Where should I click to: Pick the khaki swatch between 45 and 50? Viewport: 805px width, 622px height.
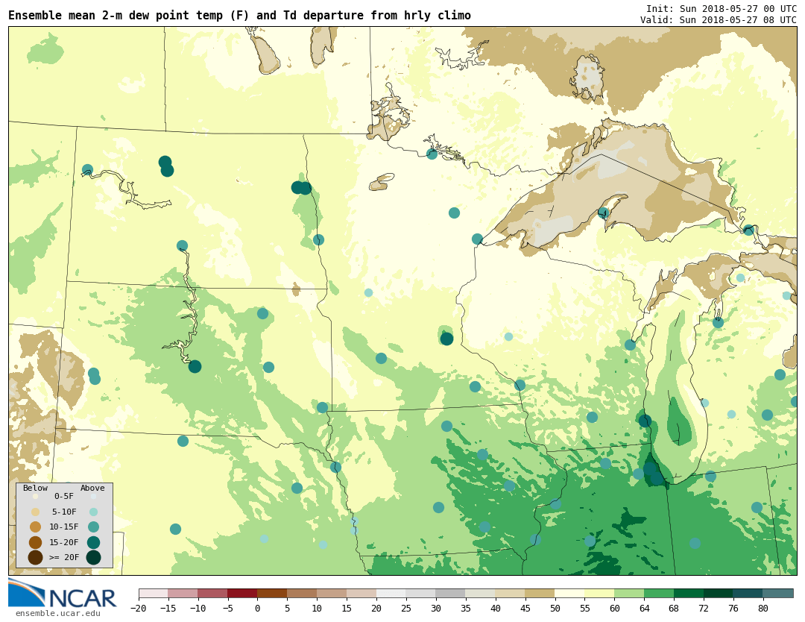[540, 594]
